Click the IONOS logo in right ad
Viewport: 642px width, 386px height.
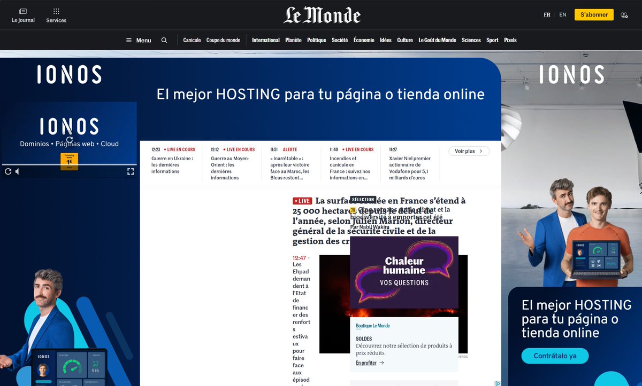[x=572, y=74]
